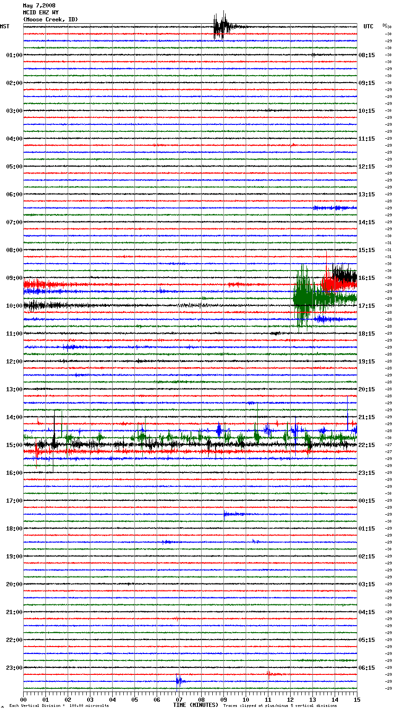The image size is (394, 712).
Task: Click the "06:00" MST time label
Action: click(x=14, y=194)
